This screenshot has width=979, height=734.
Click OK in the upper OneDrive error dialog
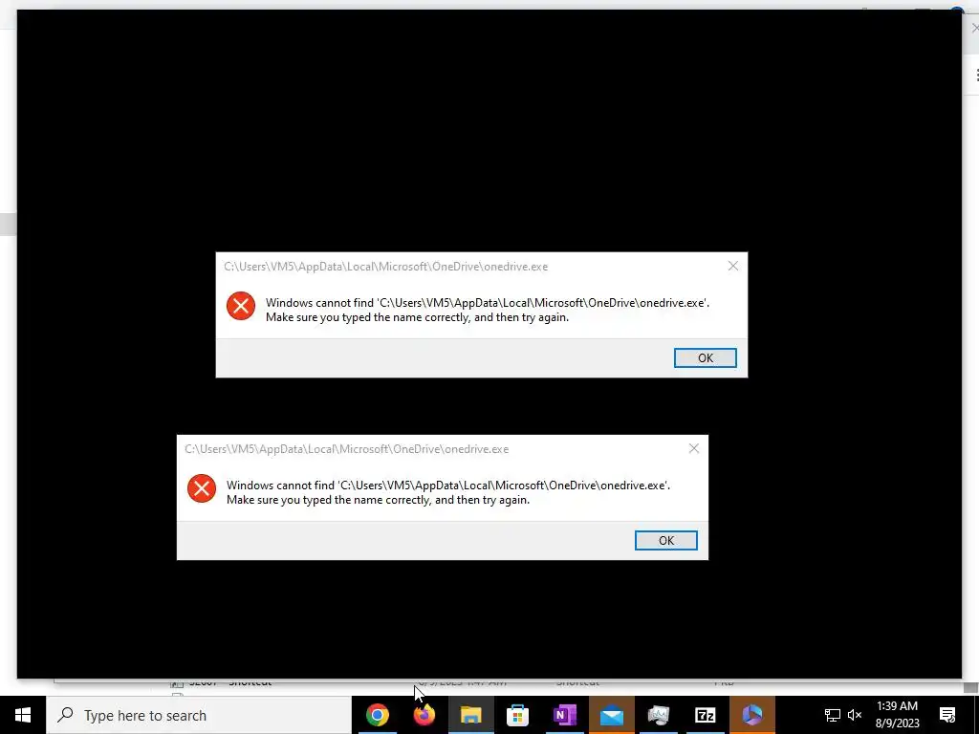tap(705, 357)
